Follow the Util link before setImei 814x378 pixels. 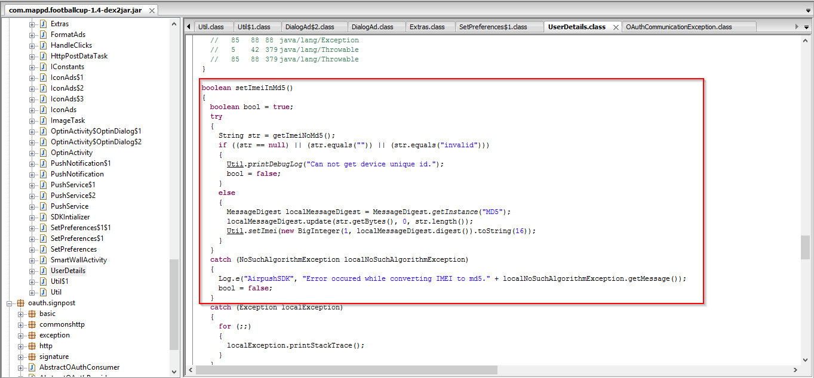234,231
